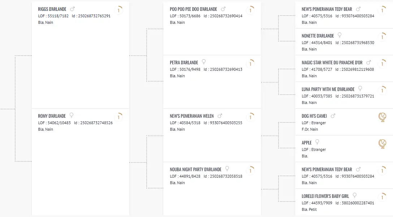The width and height of the screenshot is (393, 217).
Task: Select LUNA PARTY WITH ME D'ARLANDE name
Action: [328, 89]
